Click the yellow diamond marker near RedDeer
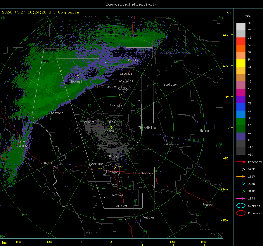 [120, 95]
